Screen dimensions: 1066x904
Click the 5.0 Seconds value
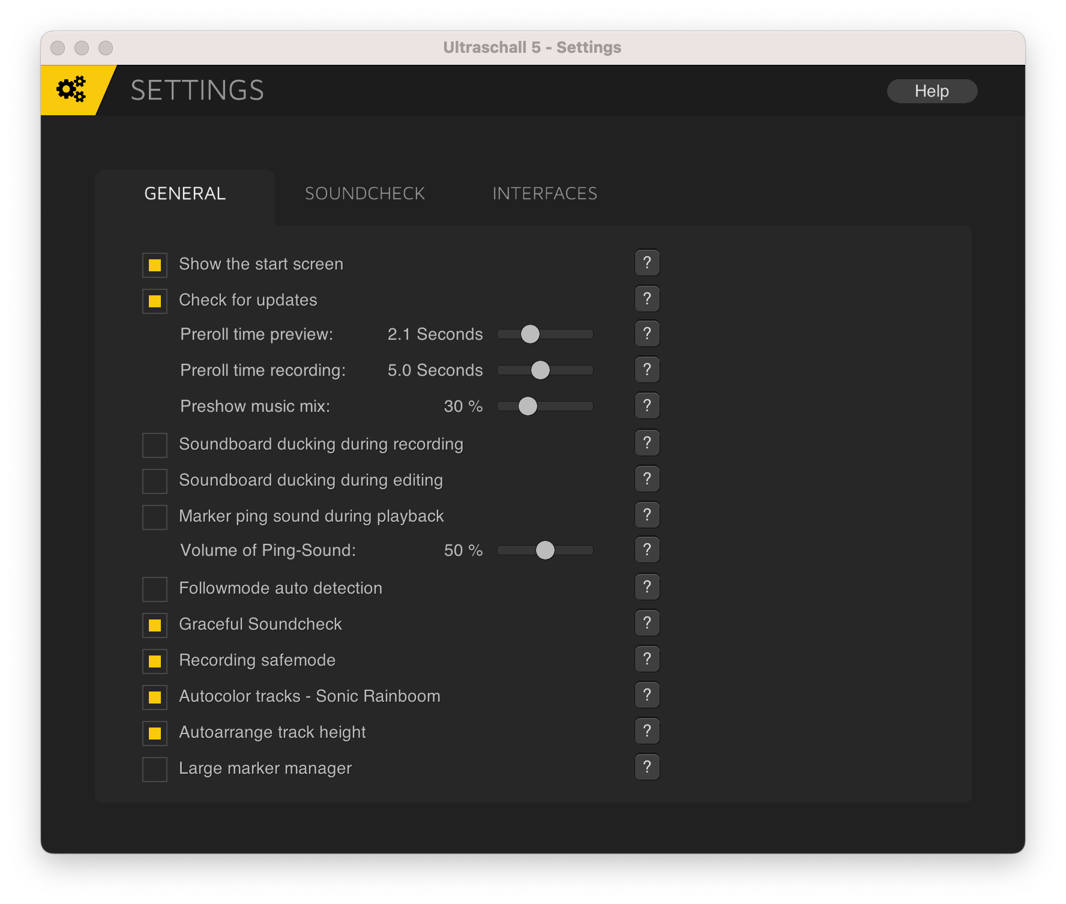click(x=435, y=370)
